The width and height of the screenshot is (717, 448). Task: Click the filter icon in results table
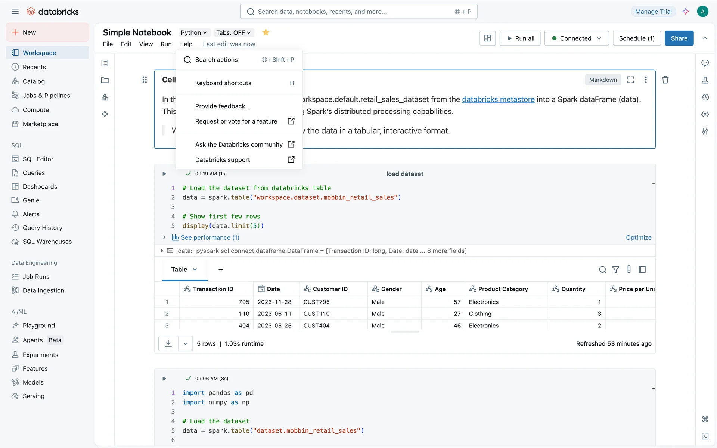[x=616, y=269]
